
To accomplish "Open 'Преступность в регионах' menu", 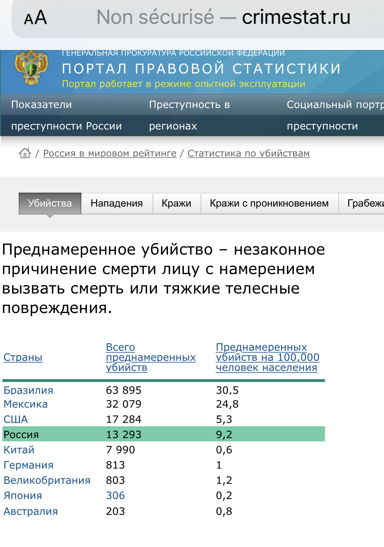I will [189, 115].
